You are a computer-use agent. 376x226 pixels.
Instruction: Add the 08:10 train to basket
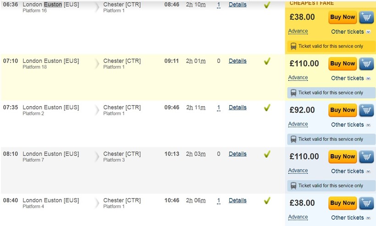tap(366, 156)
